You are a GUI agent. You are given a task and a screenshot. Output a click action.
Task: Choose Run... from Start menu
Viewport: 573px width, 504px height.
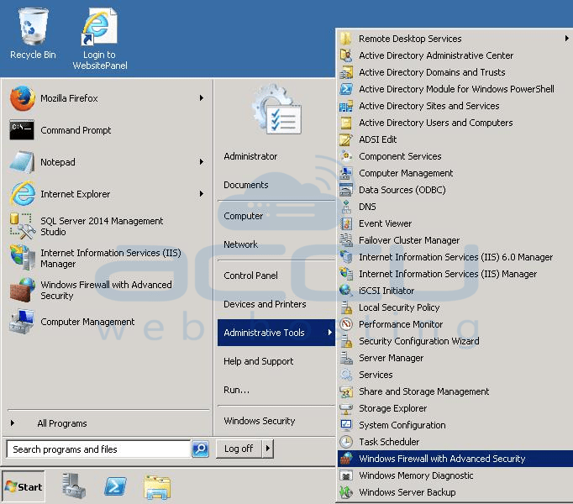point(236,390)
